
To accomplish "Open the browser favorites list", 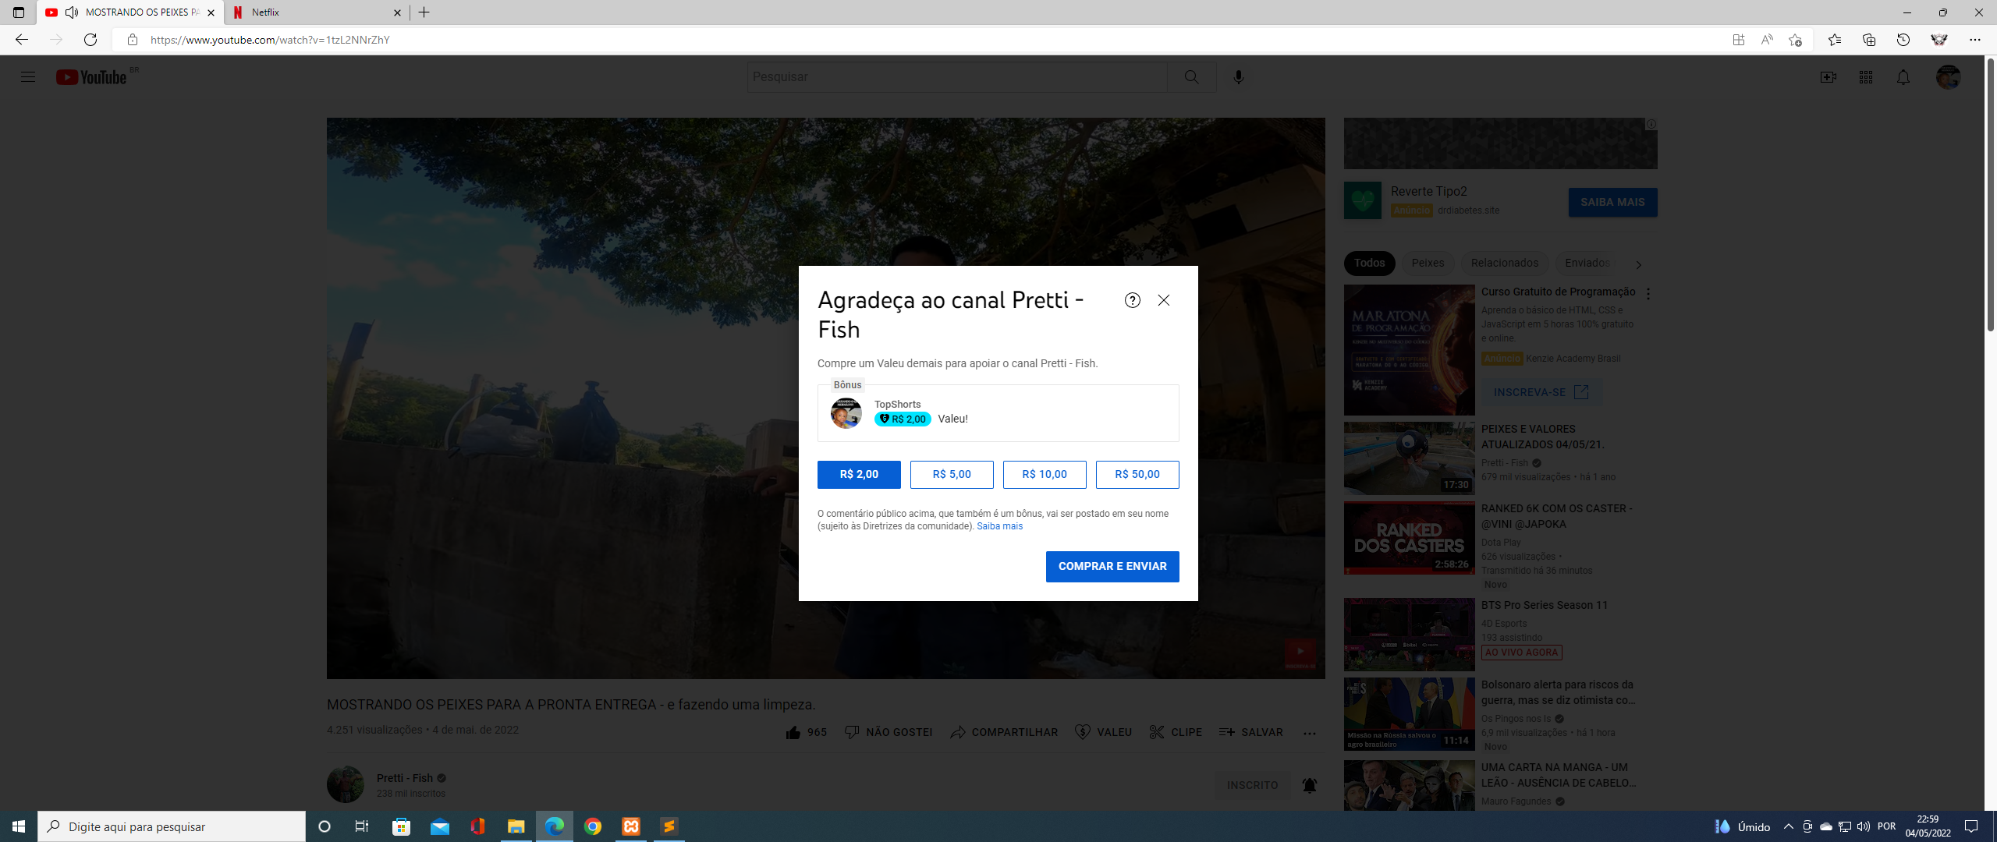I will (1834, 40).
